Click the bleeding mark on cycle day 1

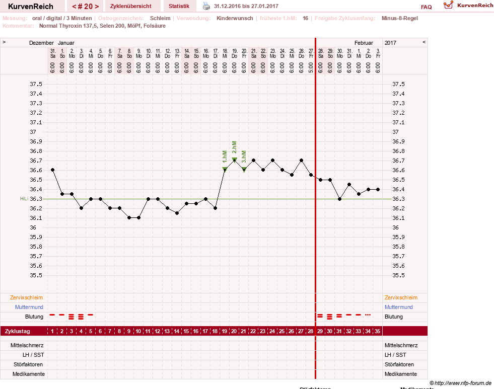tap(52, 315)
